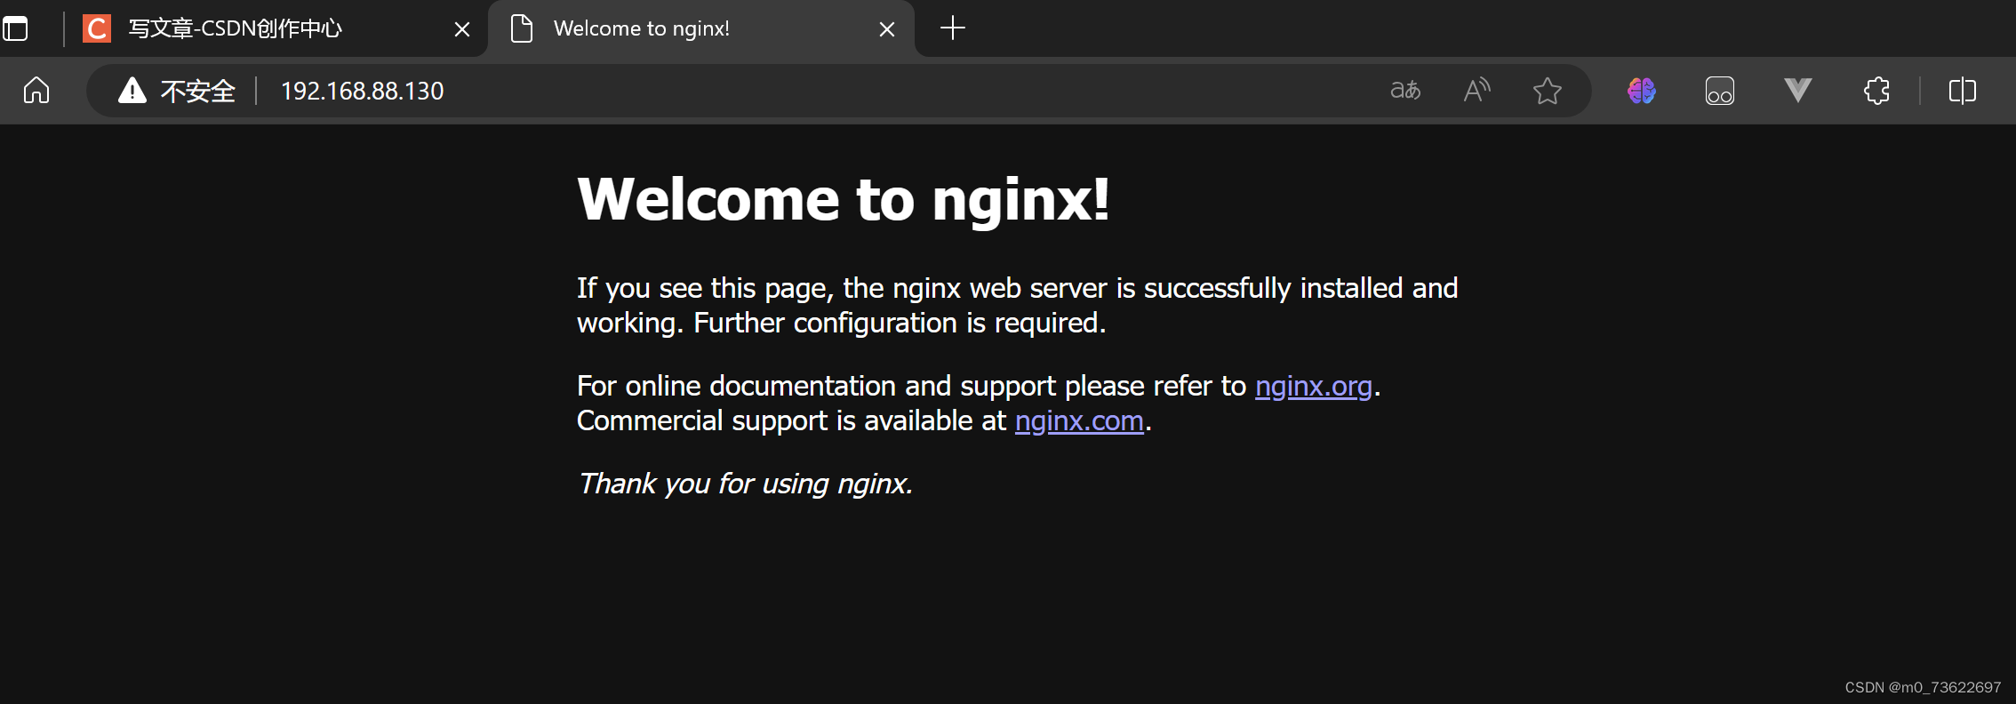
Task: Open the Vue devtools extension
Action: [1798, 91]
